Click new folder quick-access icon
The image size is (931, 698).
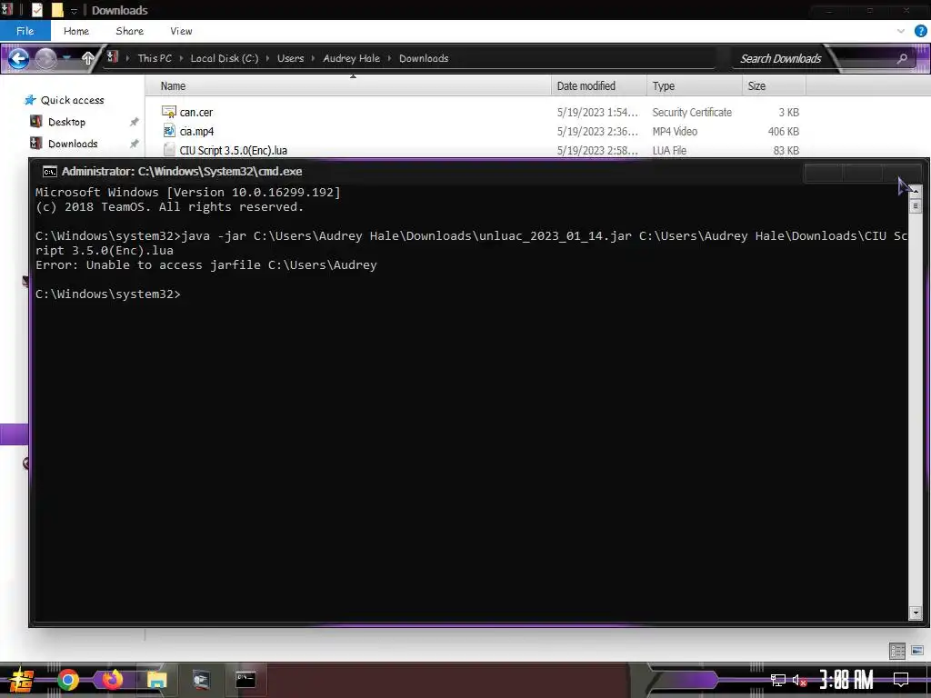coord(57,10)
